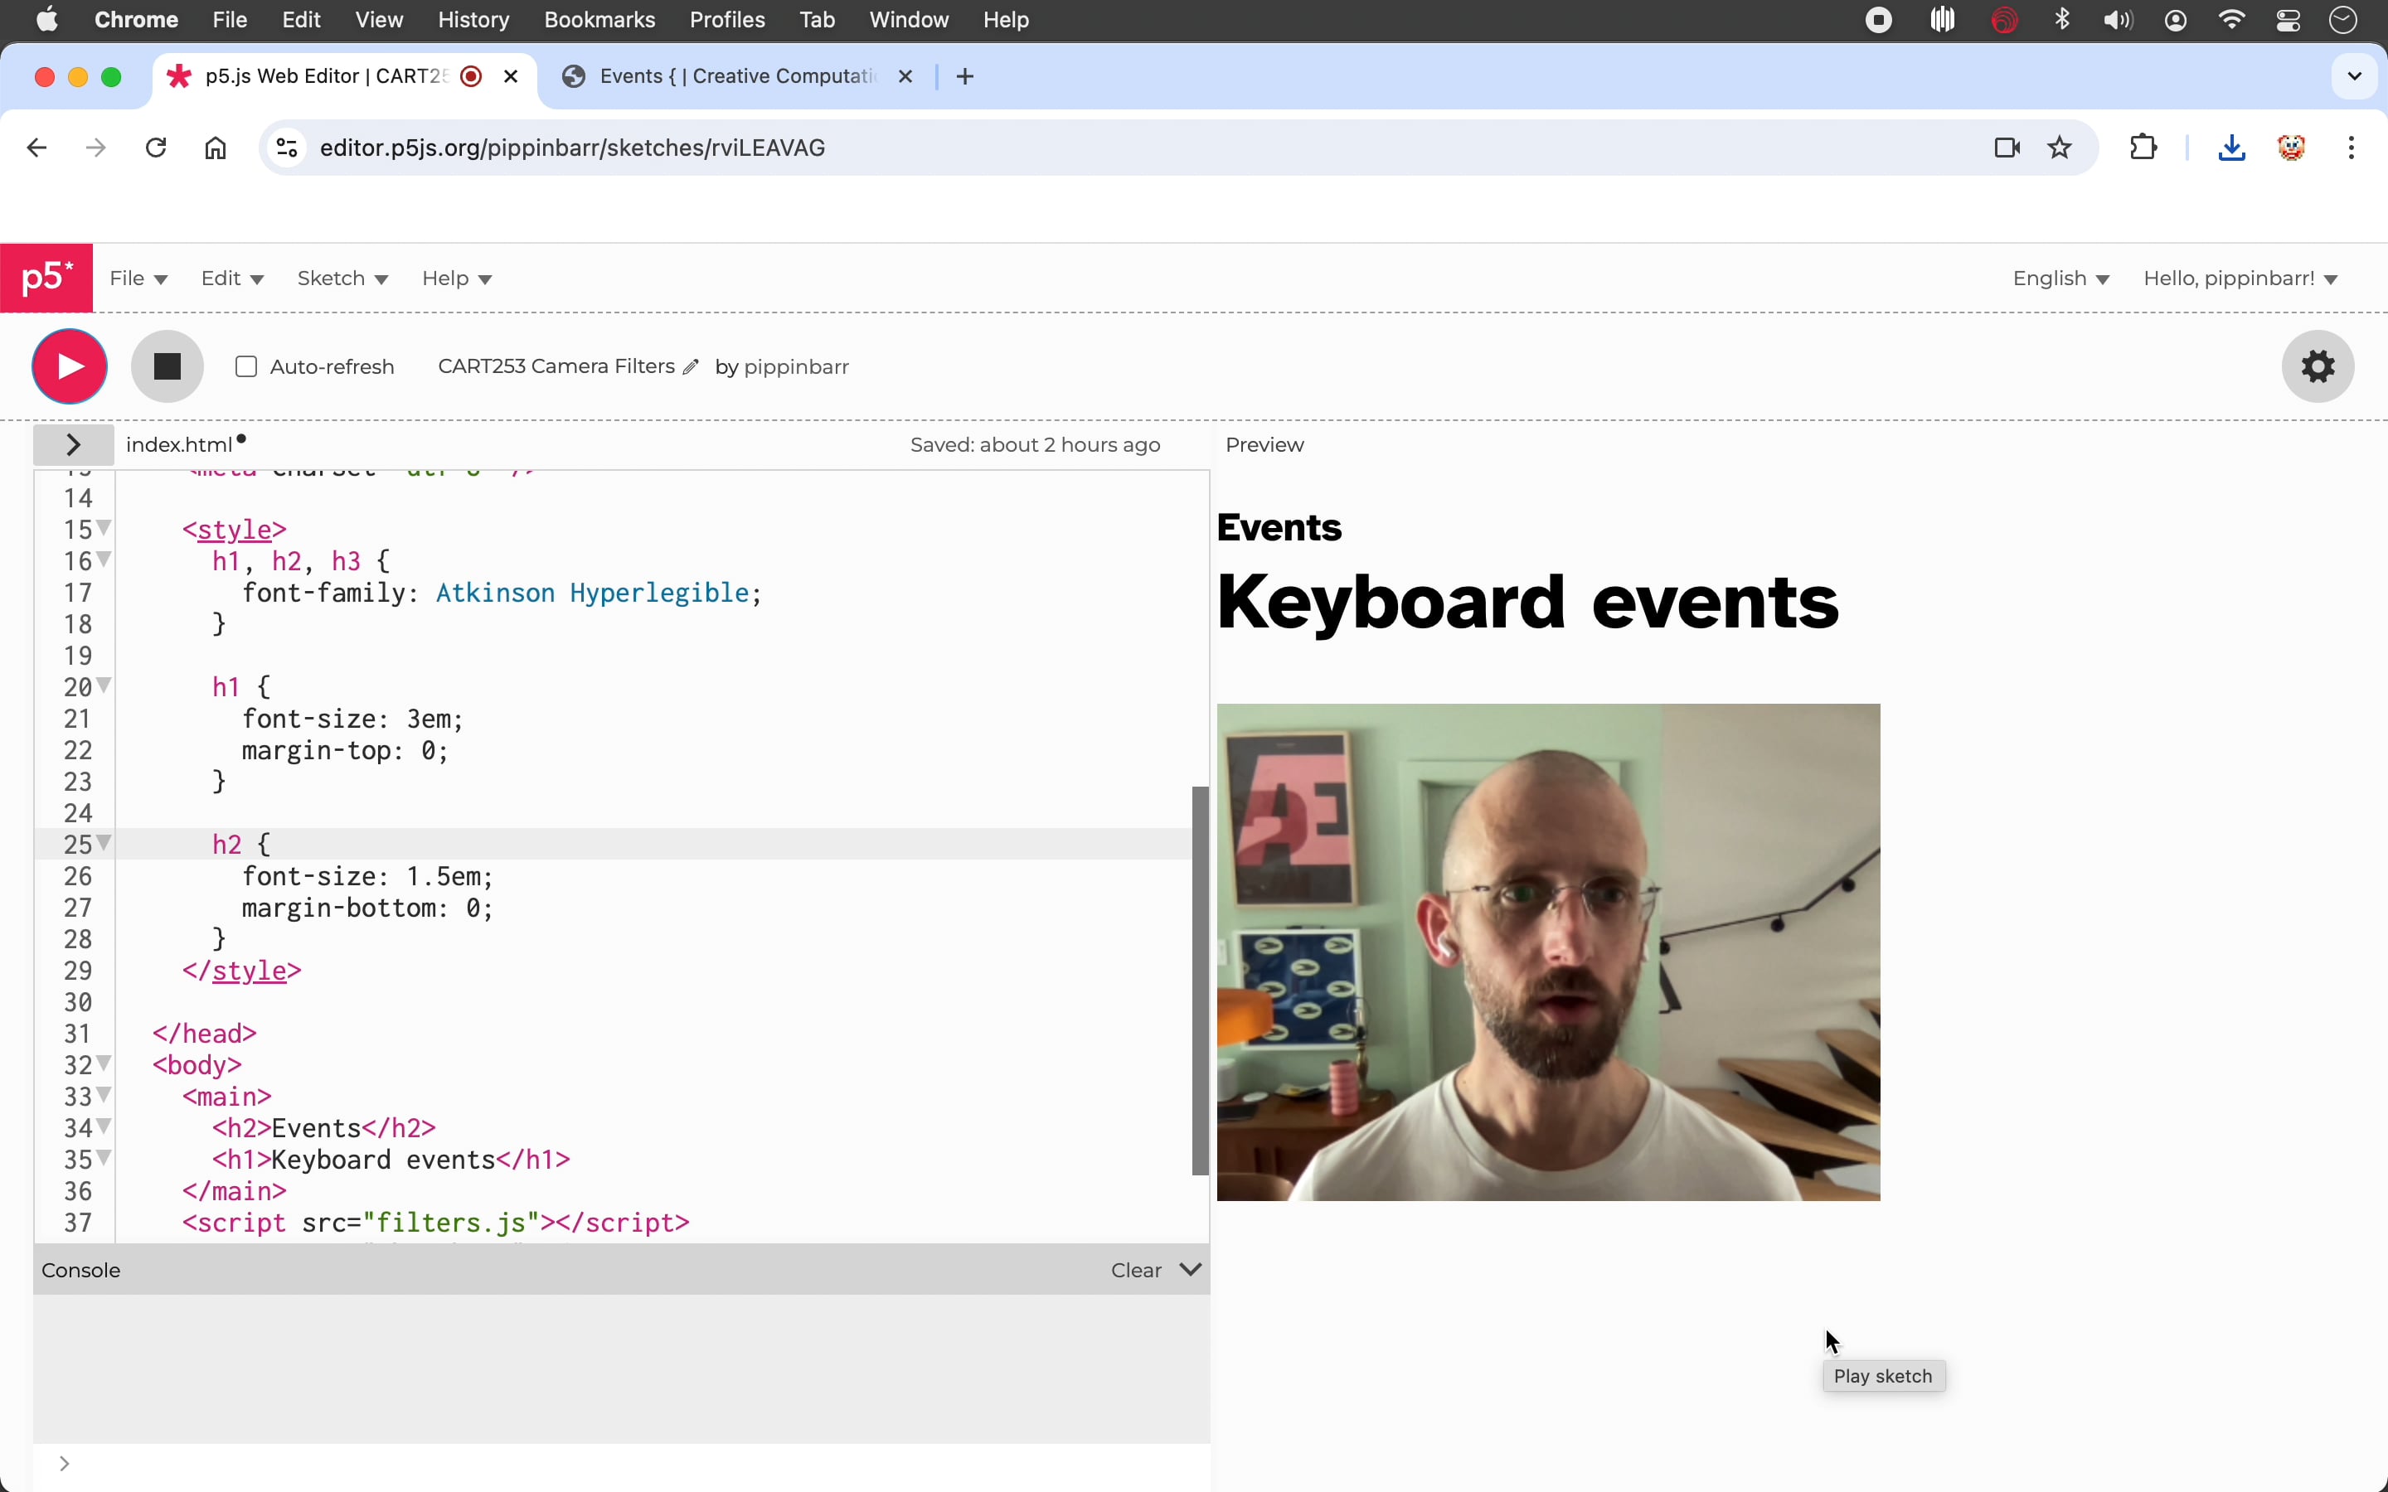This screenshot has height=1492, width=2388.
Task: Bookmark the page with the star icon
Action: [x=2060, y=147]
